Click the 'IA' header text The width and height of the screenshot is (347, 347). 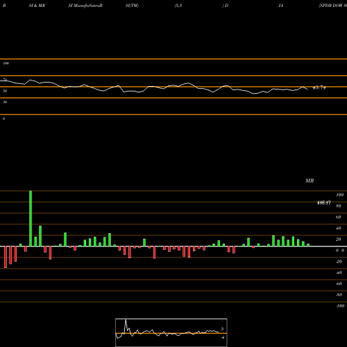tap(280, 6)
